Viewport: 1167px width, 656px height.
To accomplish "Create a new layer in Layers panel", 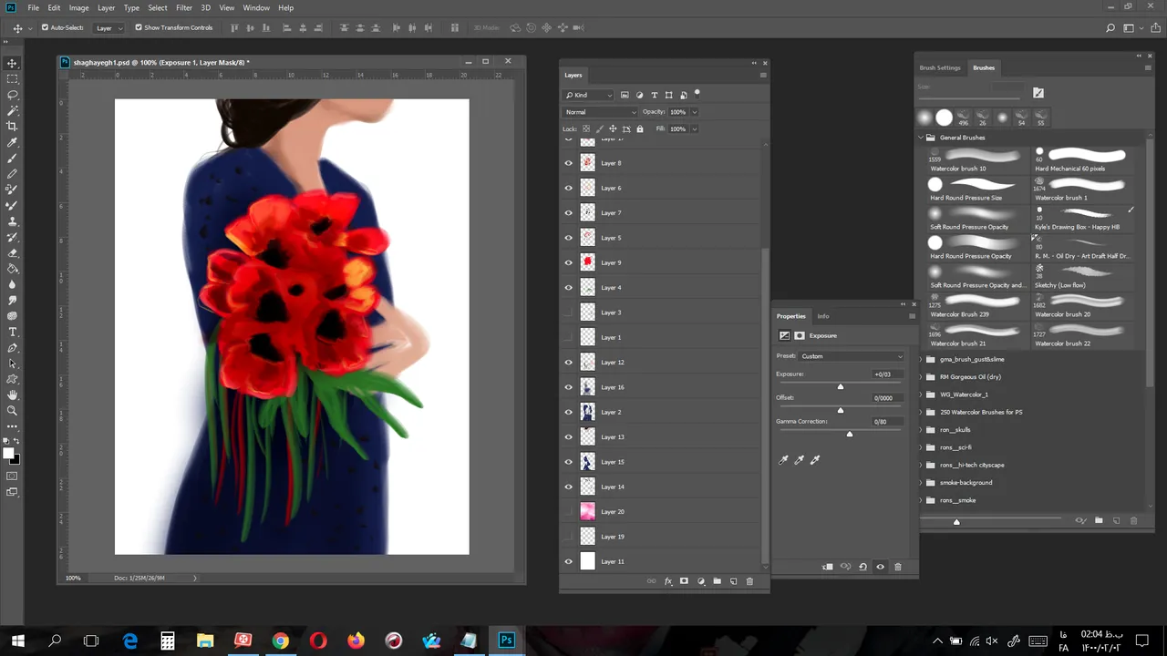I will [734, 581].
